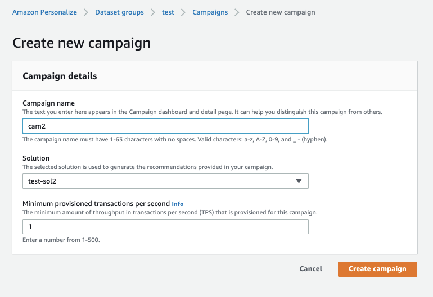Viewport: 433px width, 297px height.
Task: Focus the Campaign name field containing cam2
Action: [165, 126]
